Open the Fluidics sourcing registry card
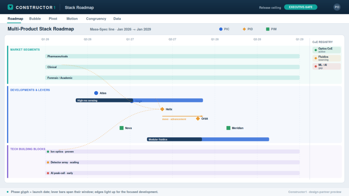Viewport: 349px width, 196px height. (327, 58)
